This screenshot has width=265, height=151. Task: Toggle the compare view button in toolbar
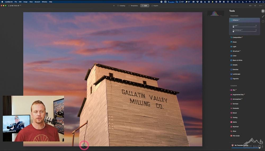(250, 6)
